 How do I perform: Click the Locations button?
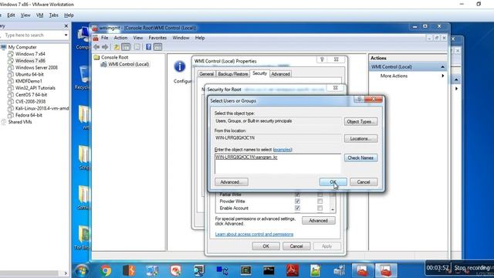pyautogui.click(x=360, y=139)
